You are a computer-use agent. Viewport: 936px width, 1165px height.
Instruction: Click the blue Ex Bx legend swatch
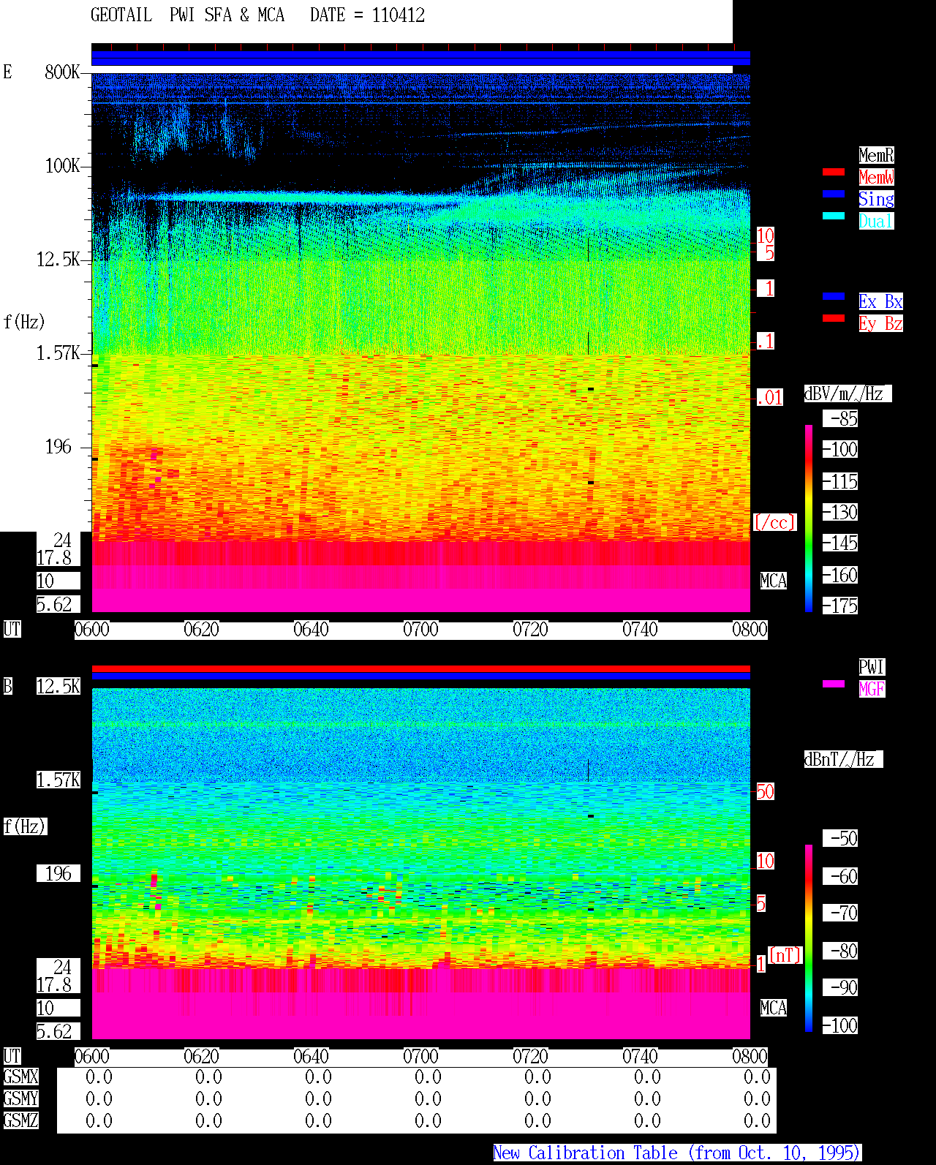coord(834,296)
